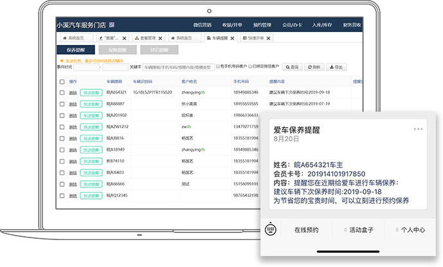Click the keyword search input field
Image resolution: width=443 pixels, height=267 pixels.
[x=177, y=67]
